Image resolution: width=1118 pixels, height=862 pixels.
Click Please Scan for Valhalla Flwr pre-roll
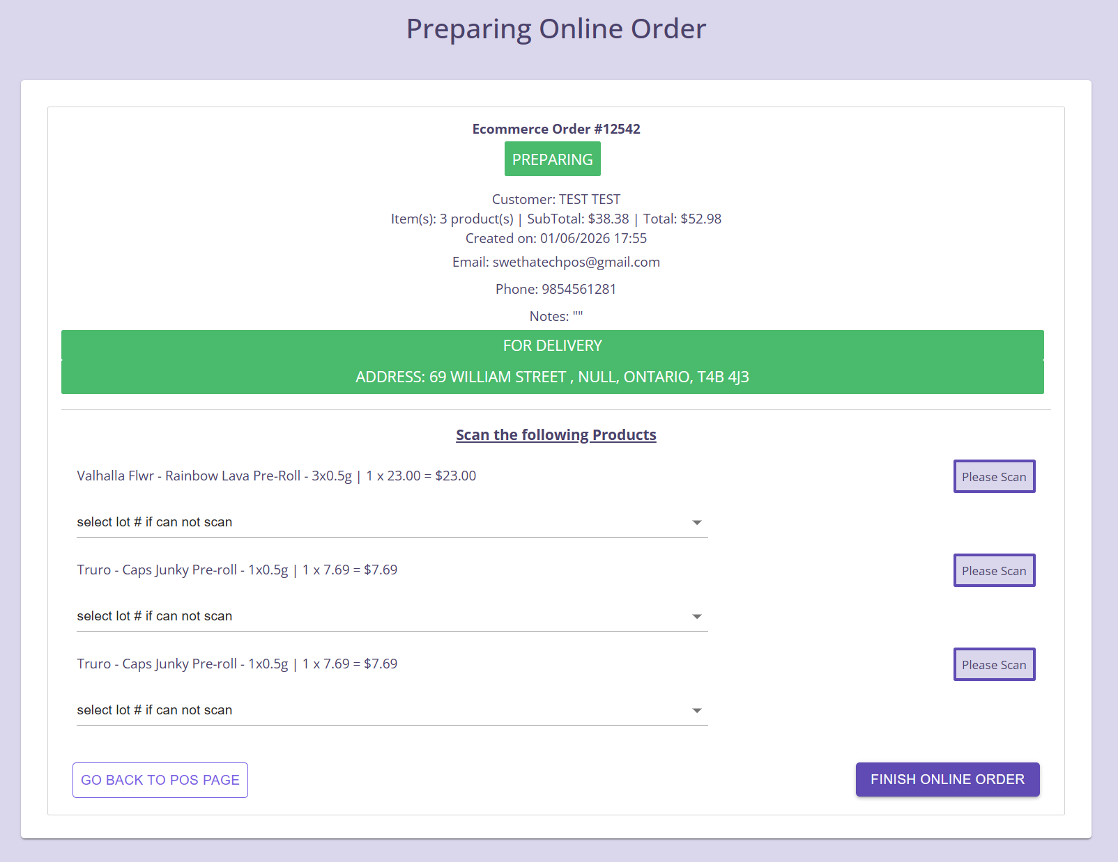[x=994, y=476]
